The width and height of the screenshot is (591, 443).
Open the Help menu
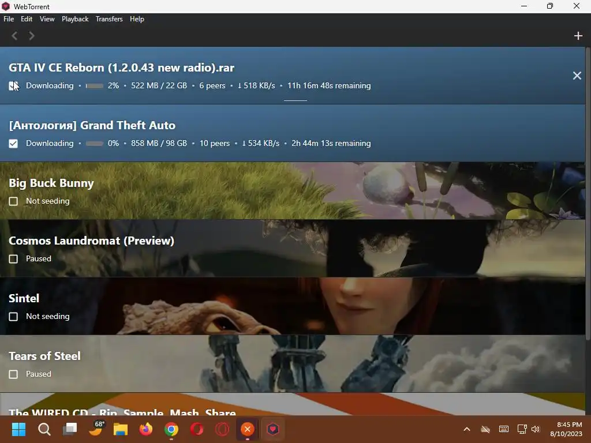[x=137, y=19]
